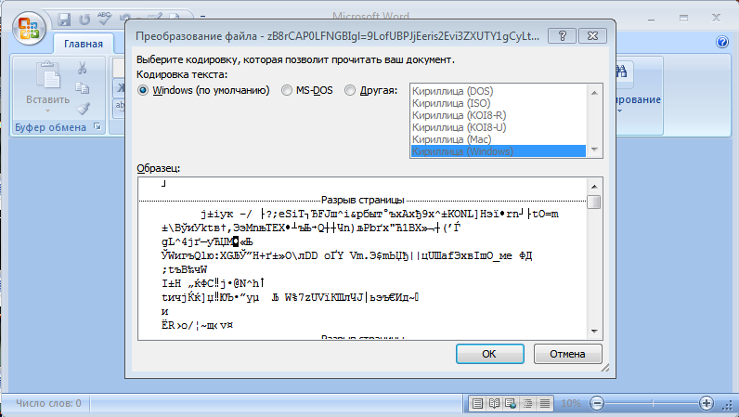Viewport: 739px width, 417px height.
Task: Select the MS-DOS encoding radio button
Action: pyautogui.click(x=287, y=90)
